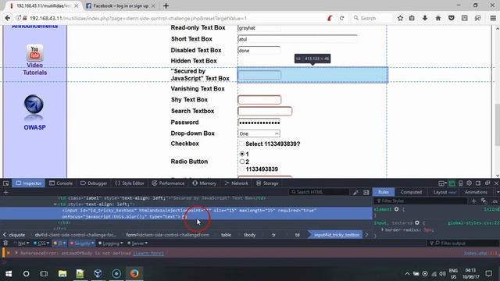
Task: Toggle the CSS console filter
Action: click(41, 243)
